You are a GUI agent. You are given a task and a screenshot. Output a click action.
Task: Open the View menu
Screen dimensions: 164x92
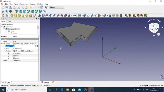point(11,4)
